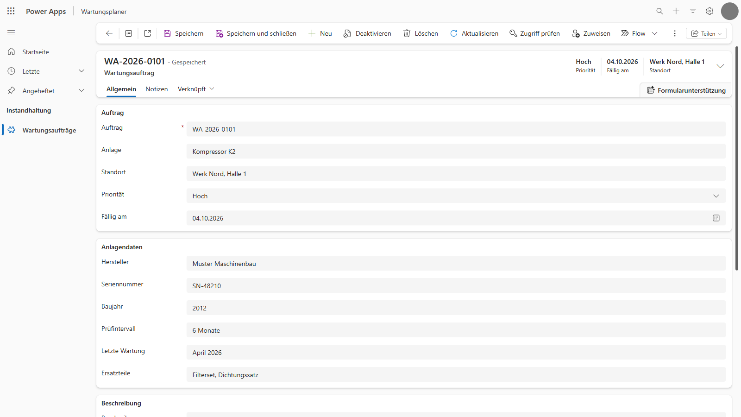Click Zugriff prüfen
This screenshot has width=741, height=417.
[x=534, y=33]
